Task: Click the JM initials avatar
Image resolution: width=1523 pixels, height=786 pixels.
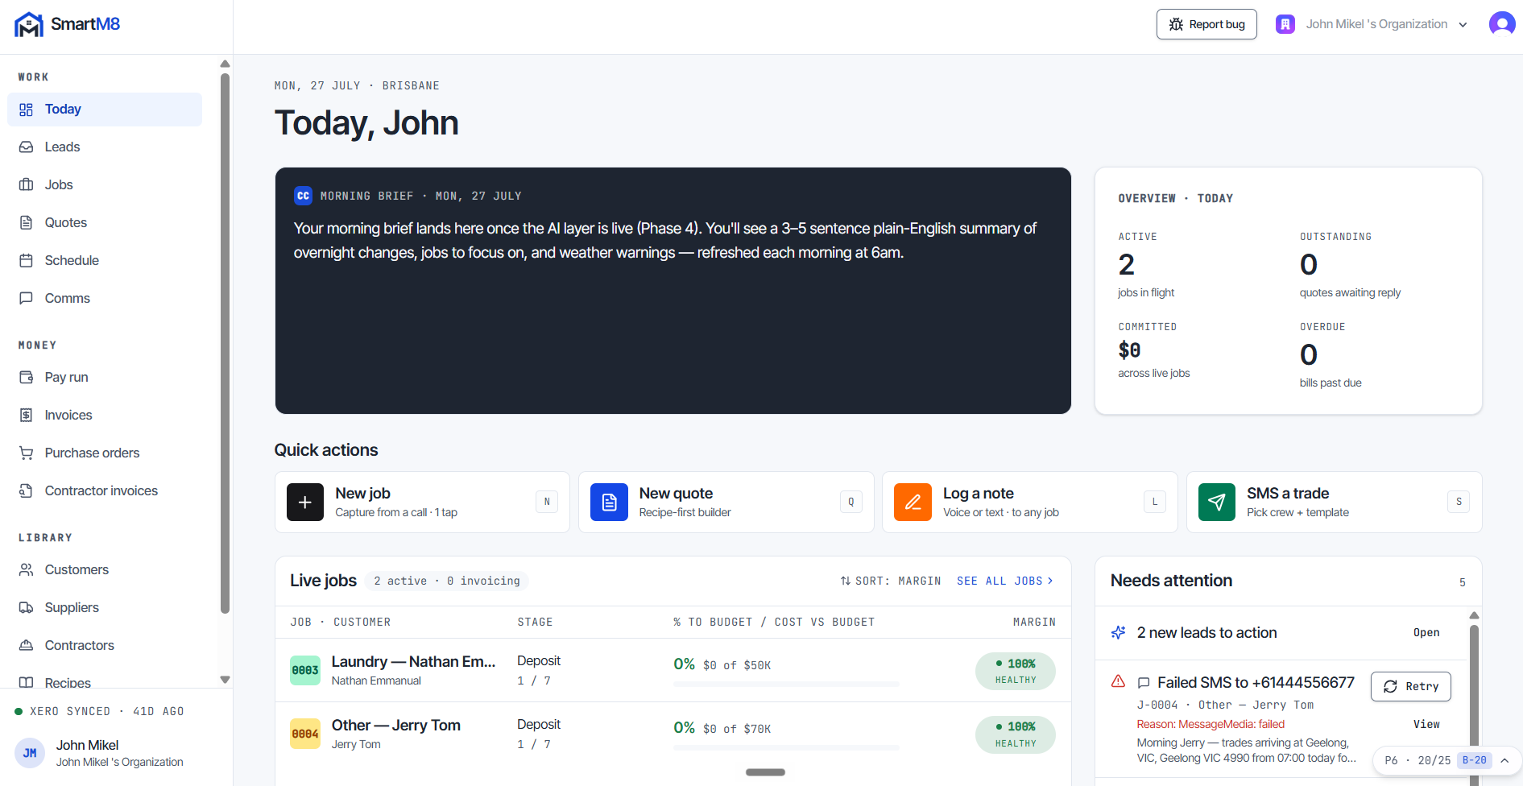Action: 30,753
